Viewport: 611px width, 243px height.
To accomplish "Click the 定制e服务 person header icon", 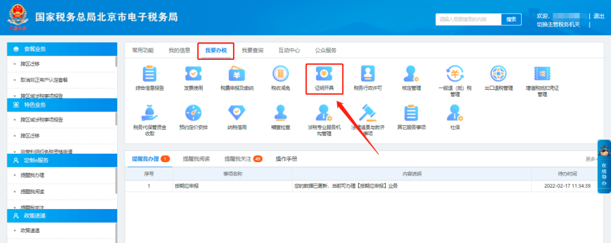I will 16,160.
